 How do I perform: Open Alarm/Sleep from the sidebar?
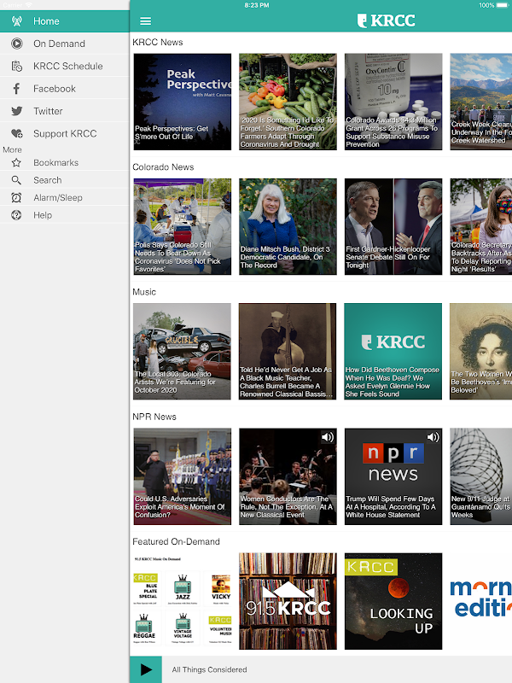coord(65,198)
